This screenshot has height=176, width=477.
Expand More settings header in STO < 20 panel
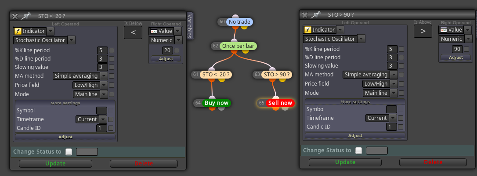pyautogui.click(x=65, y=103)
